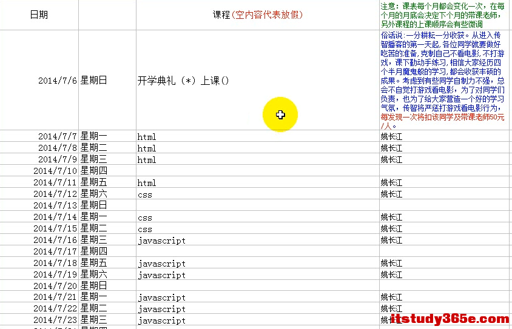
Task: Select the blue 俗话说 paragraph cell
Action: tap(444, 80)
